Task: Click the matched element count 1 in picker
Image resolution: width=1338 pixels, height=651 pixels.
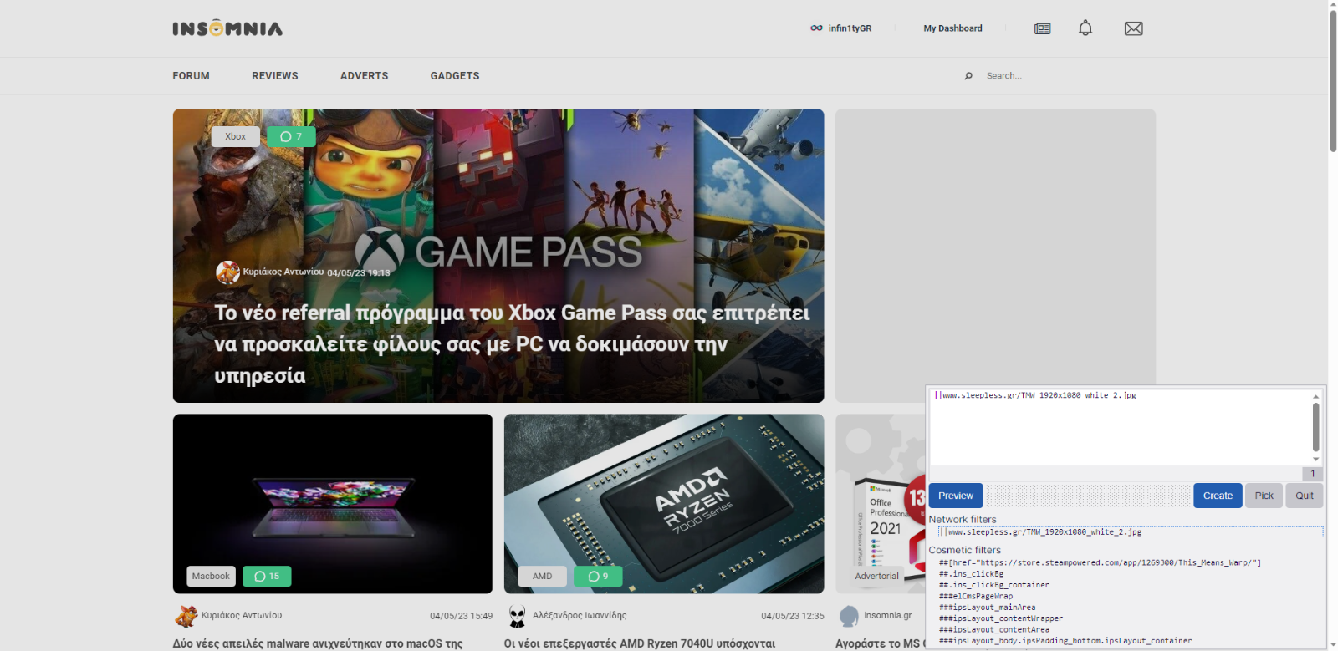Action: (1313, 474)
